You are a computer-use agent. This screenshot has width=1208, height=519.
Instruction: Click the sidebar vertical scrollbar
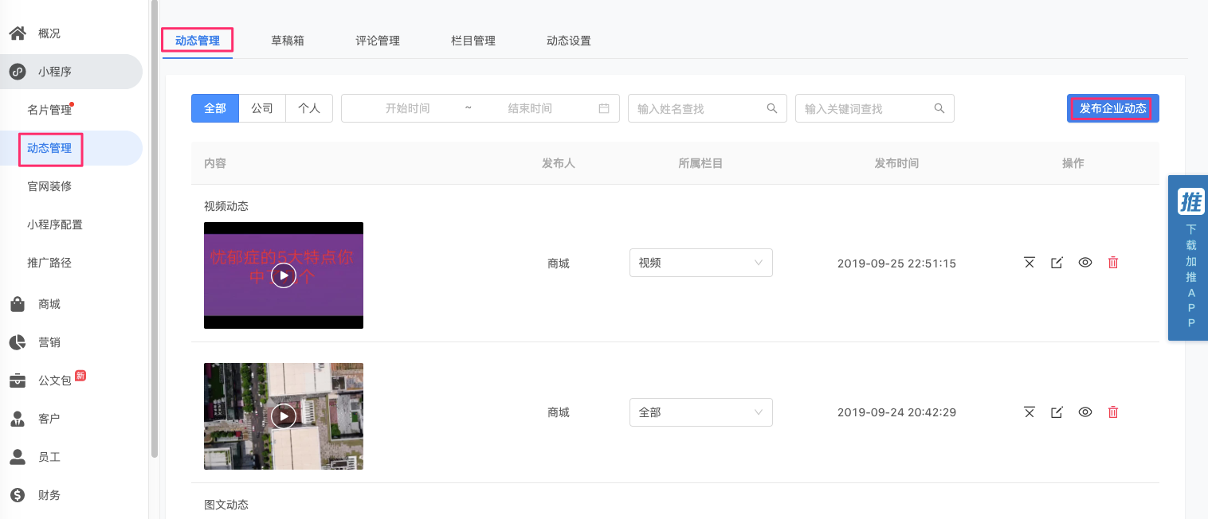click(x=154, y=229)
